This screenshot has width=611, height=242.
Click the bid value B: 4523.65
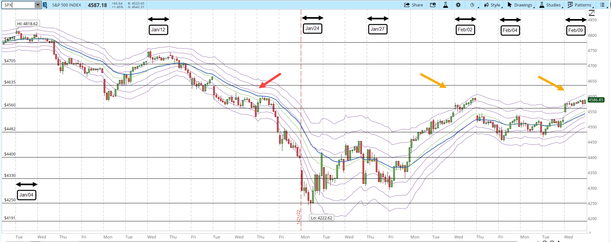[136, 3]
